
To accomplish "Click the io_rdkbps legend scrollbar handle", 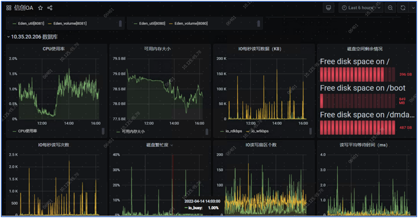I will (310, 131).
